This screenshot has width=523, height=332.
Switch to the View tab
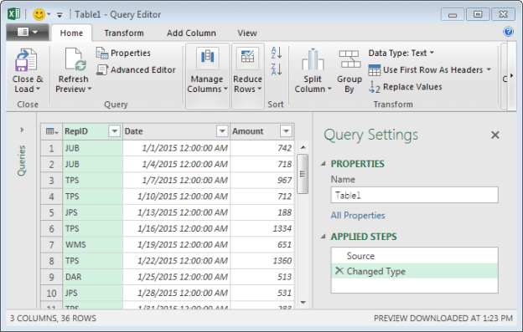point(246,33)
